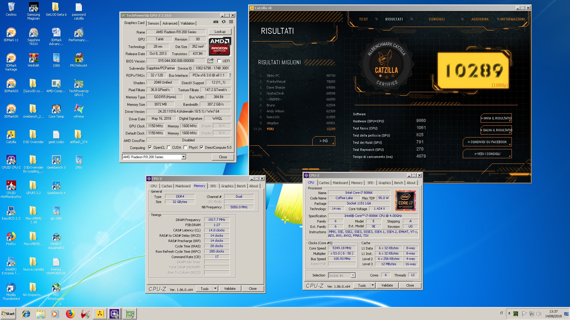Open the Core Temp desktop icon
The image size is (570, 320).
pyautogui.click(x=56, y=111)
